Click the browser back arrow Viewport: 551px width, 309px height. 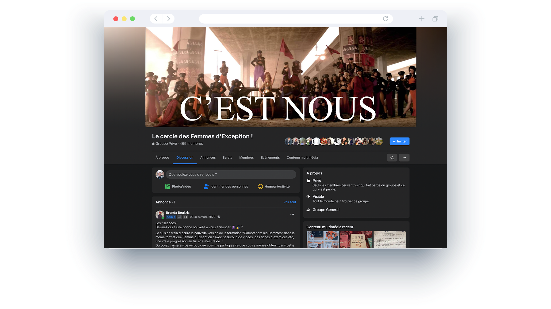coord(156,19)
